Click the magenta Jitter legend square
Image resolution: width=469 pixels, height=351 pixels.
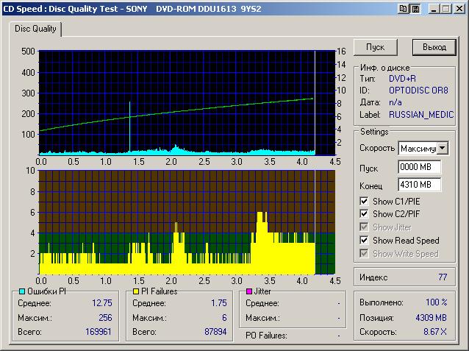250,292
